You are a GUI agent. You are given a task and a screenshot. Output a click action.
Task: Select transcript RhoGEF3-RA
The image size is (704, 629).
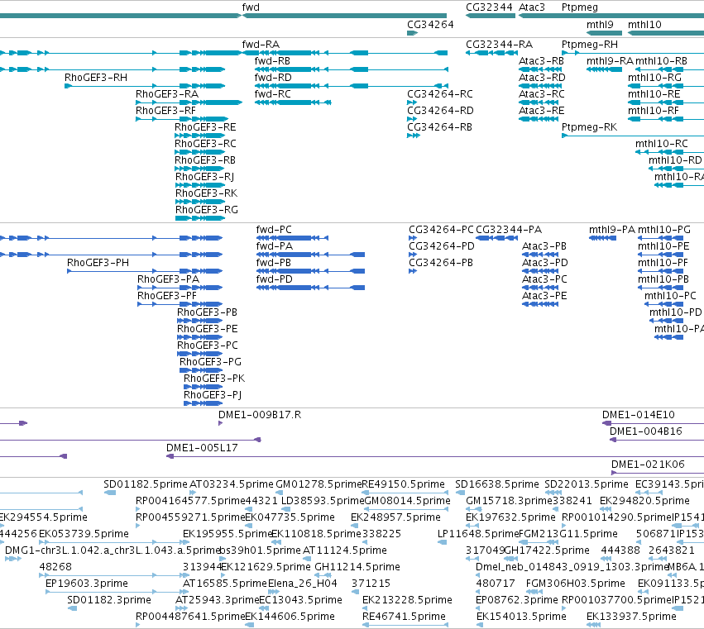[189, 102]
